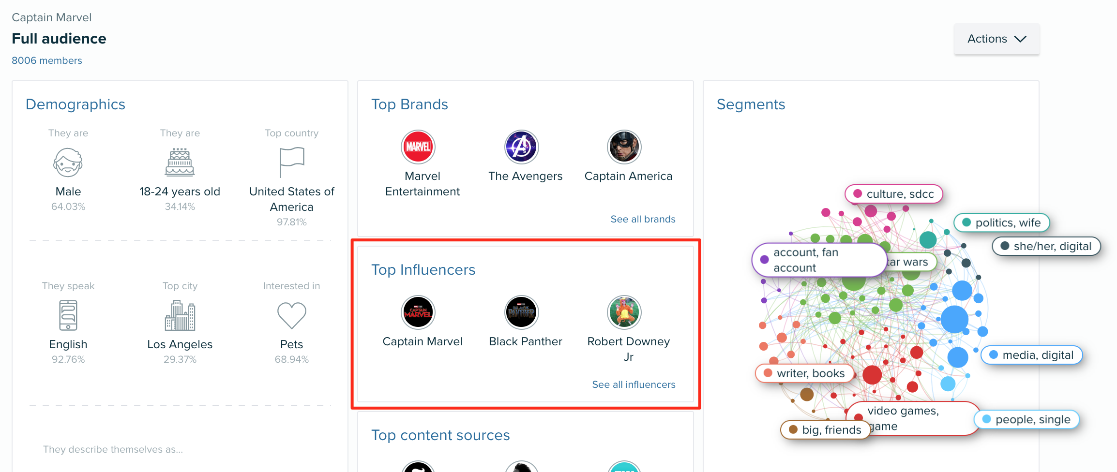Viewport: 1117px width, 472px height.
Task: Click the Marvel Entertainment brand logo
Action: click(418, 147)
